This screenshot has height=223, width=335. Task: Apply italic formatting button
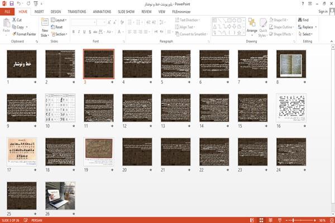(x=79, y=32)
